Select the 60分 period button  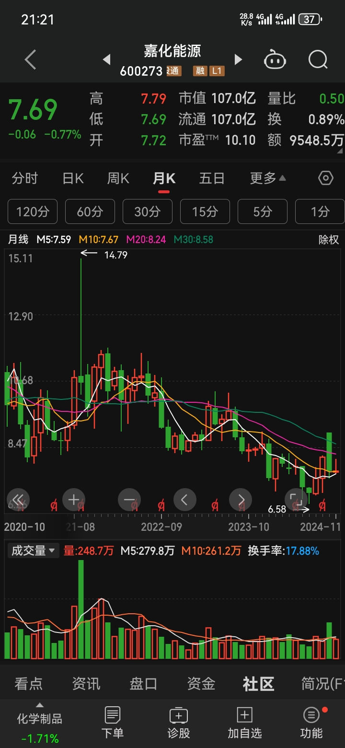pyautogui.click(x=90, y=211)
